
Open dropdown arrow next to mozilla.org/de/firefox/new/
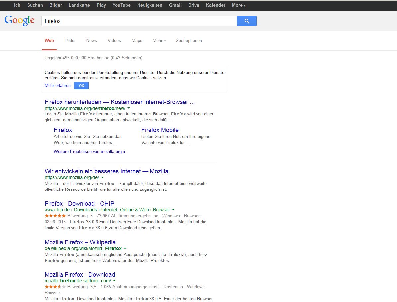pos(129,108)
